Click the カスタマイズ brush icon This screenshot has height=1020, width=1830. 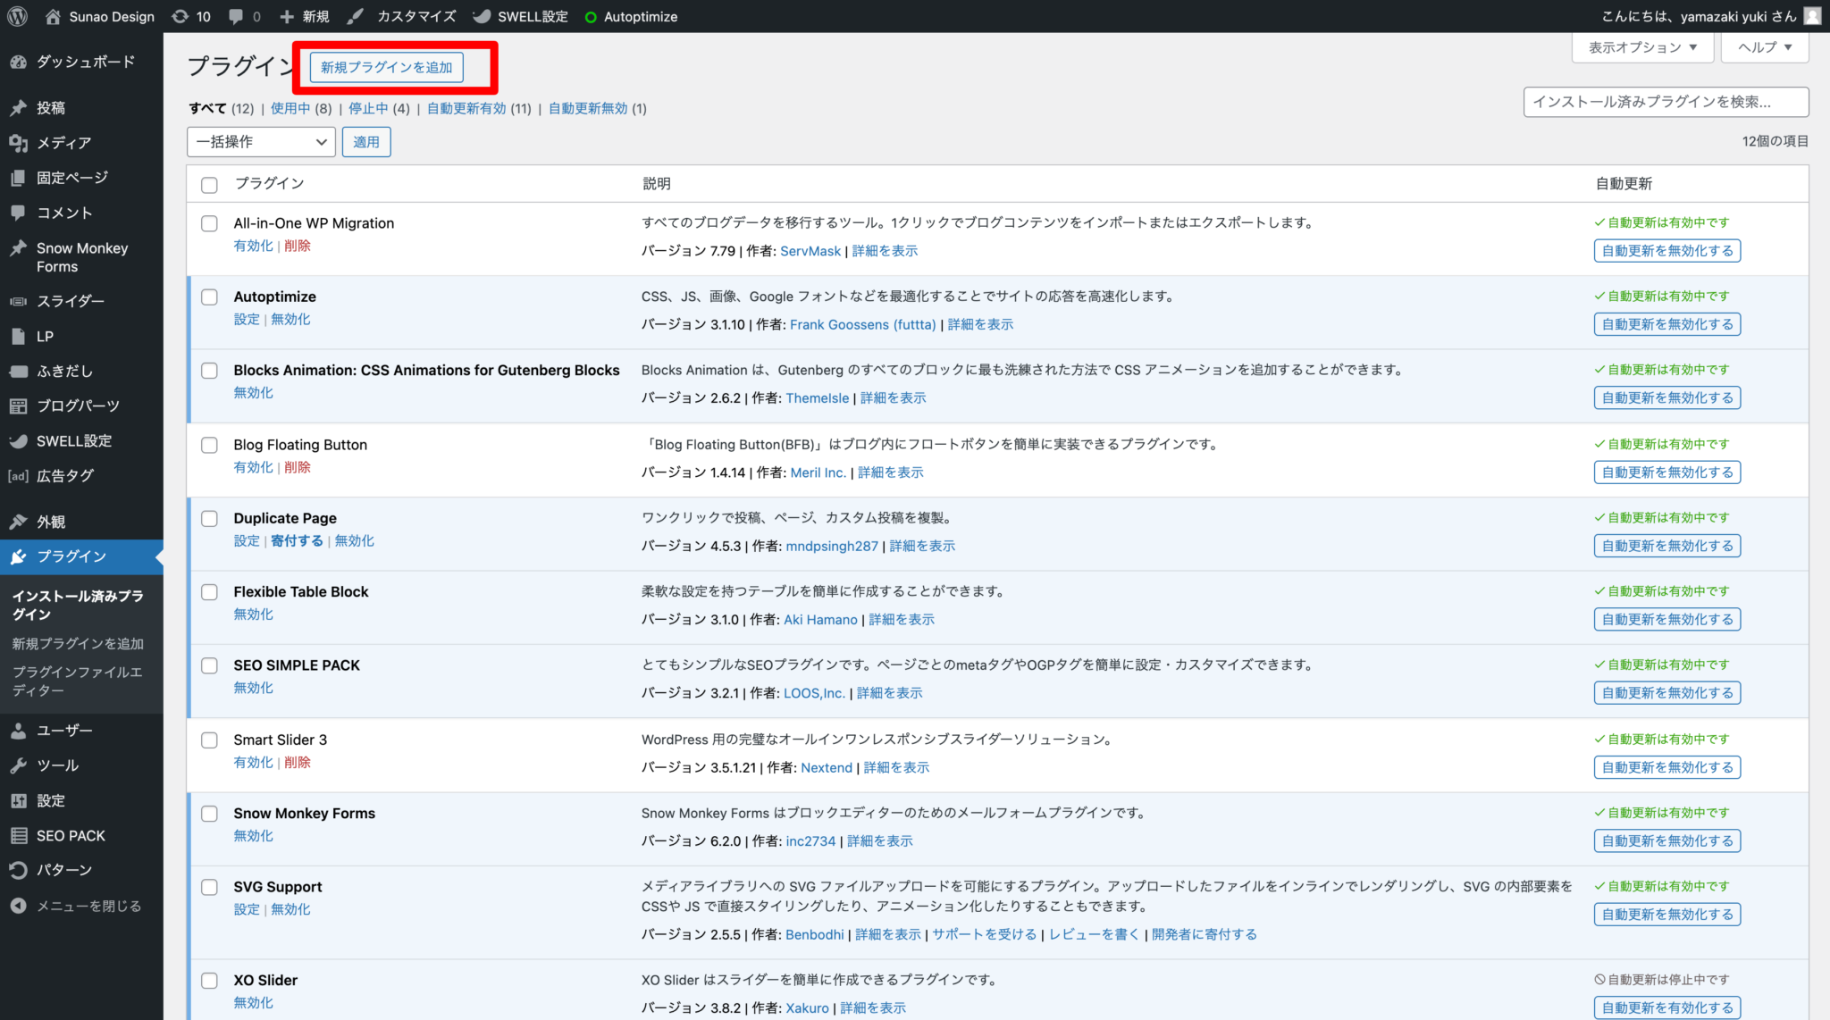point(355,16)
